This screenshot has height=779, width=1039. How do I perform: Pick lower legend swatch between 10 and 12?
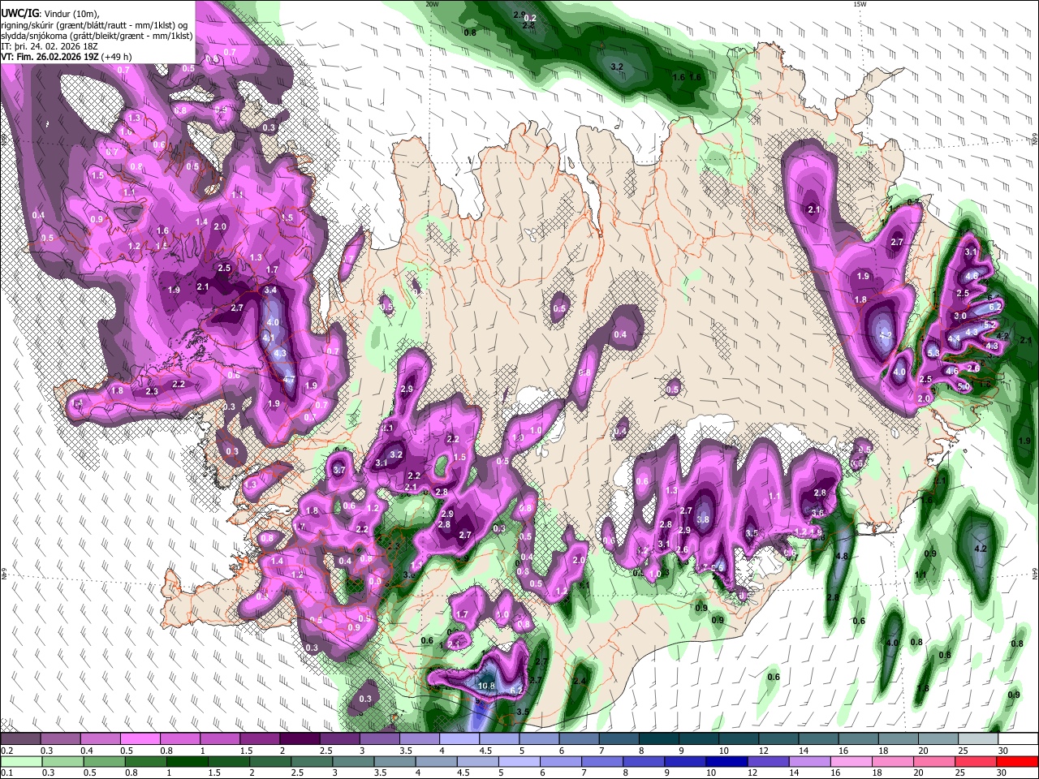727,761
